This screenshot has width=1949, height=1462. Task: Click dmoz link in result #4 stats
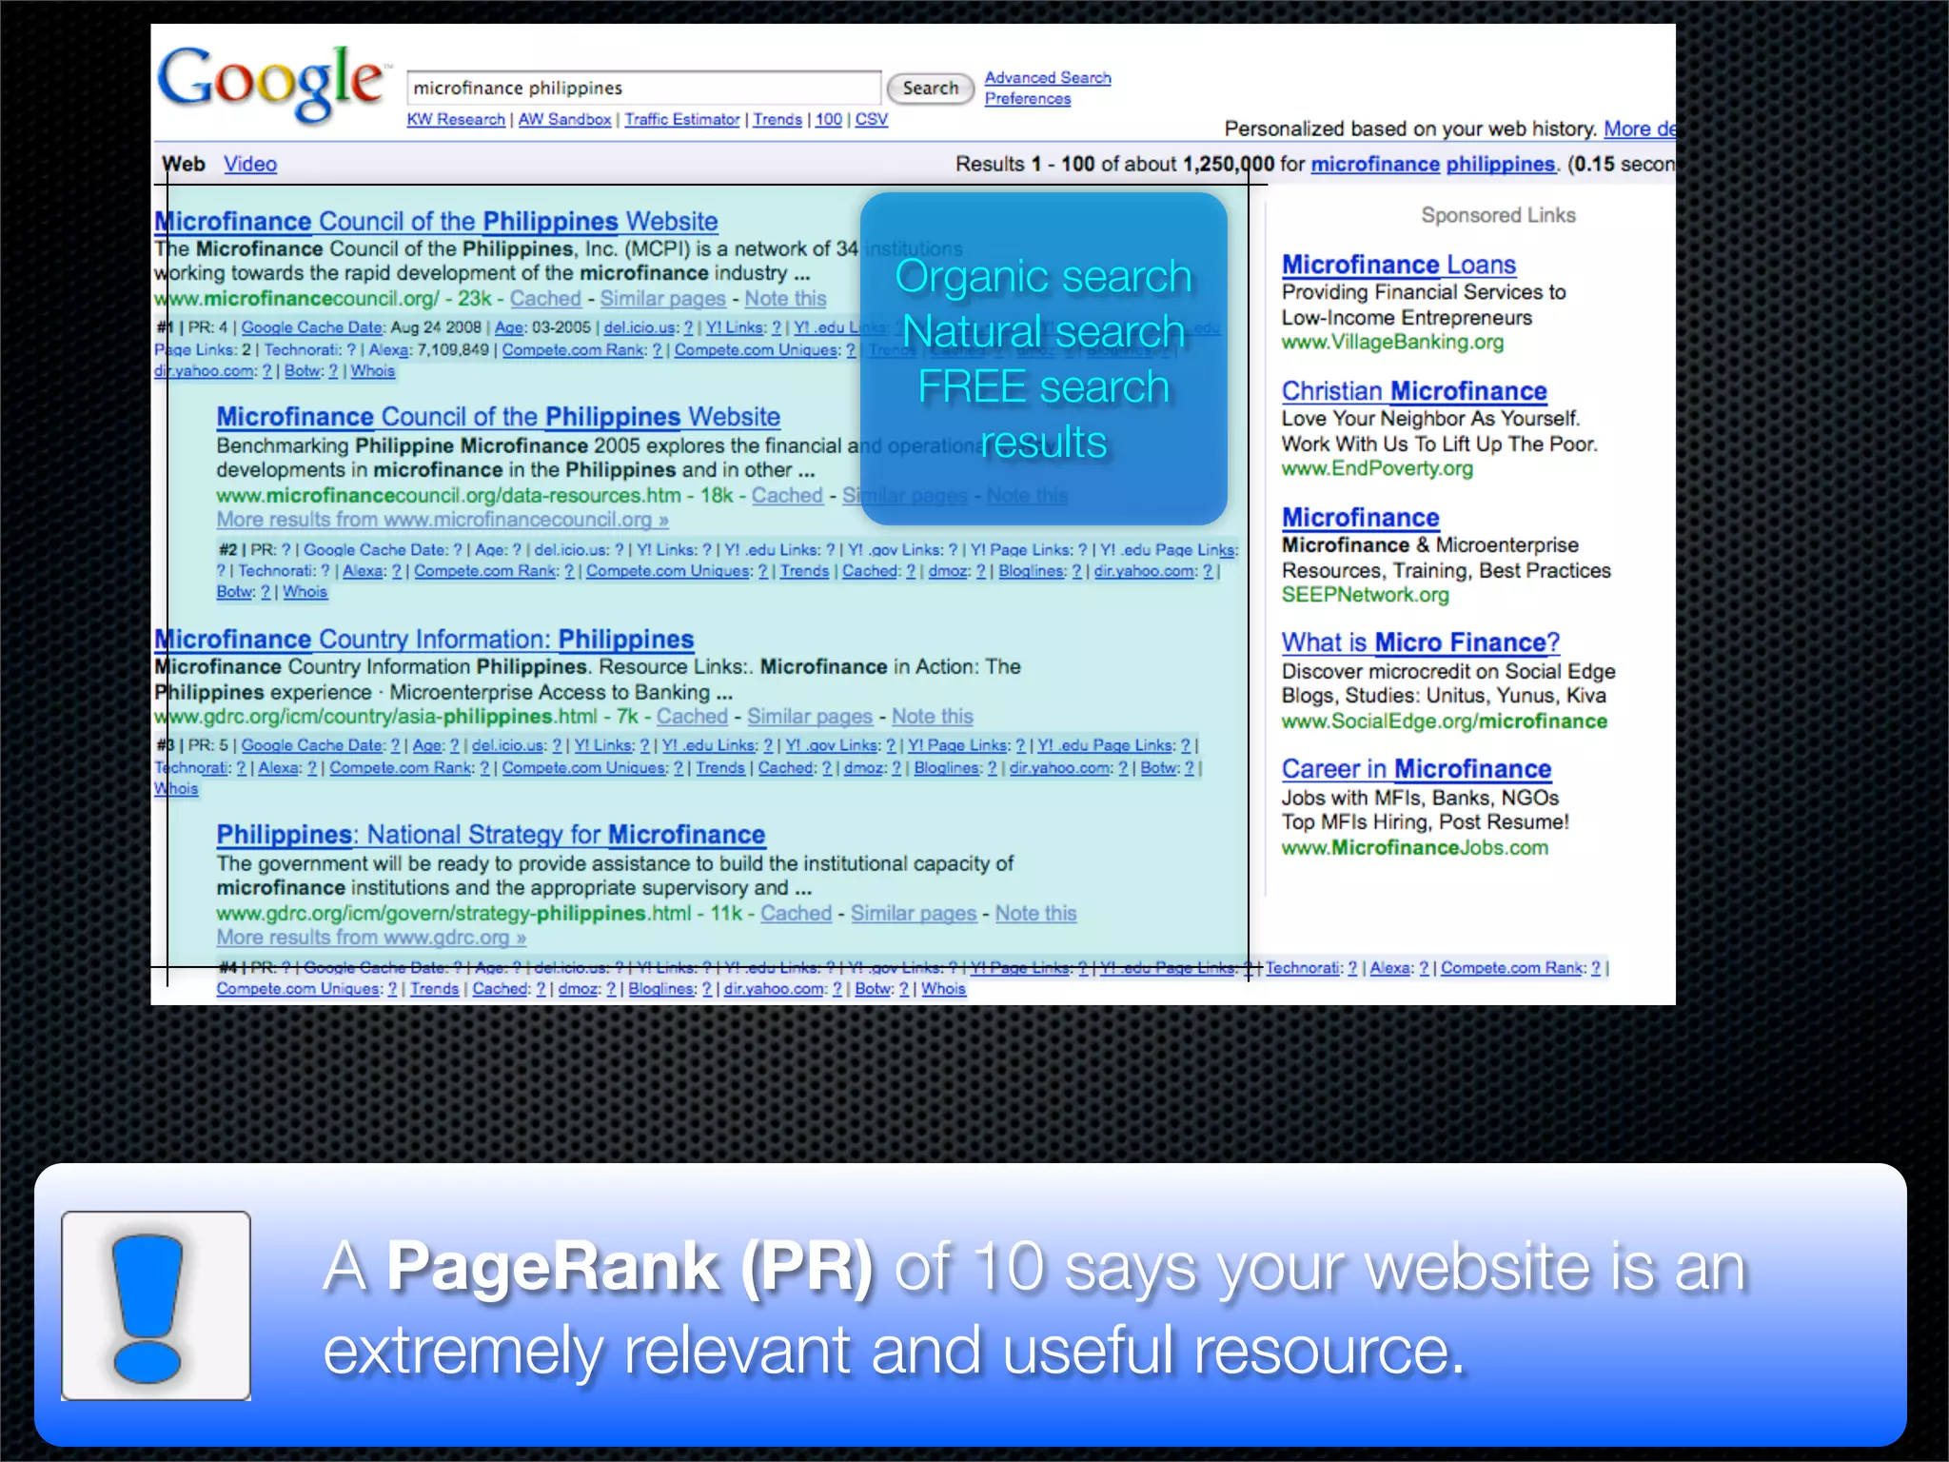coord(579,989)
